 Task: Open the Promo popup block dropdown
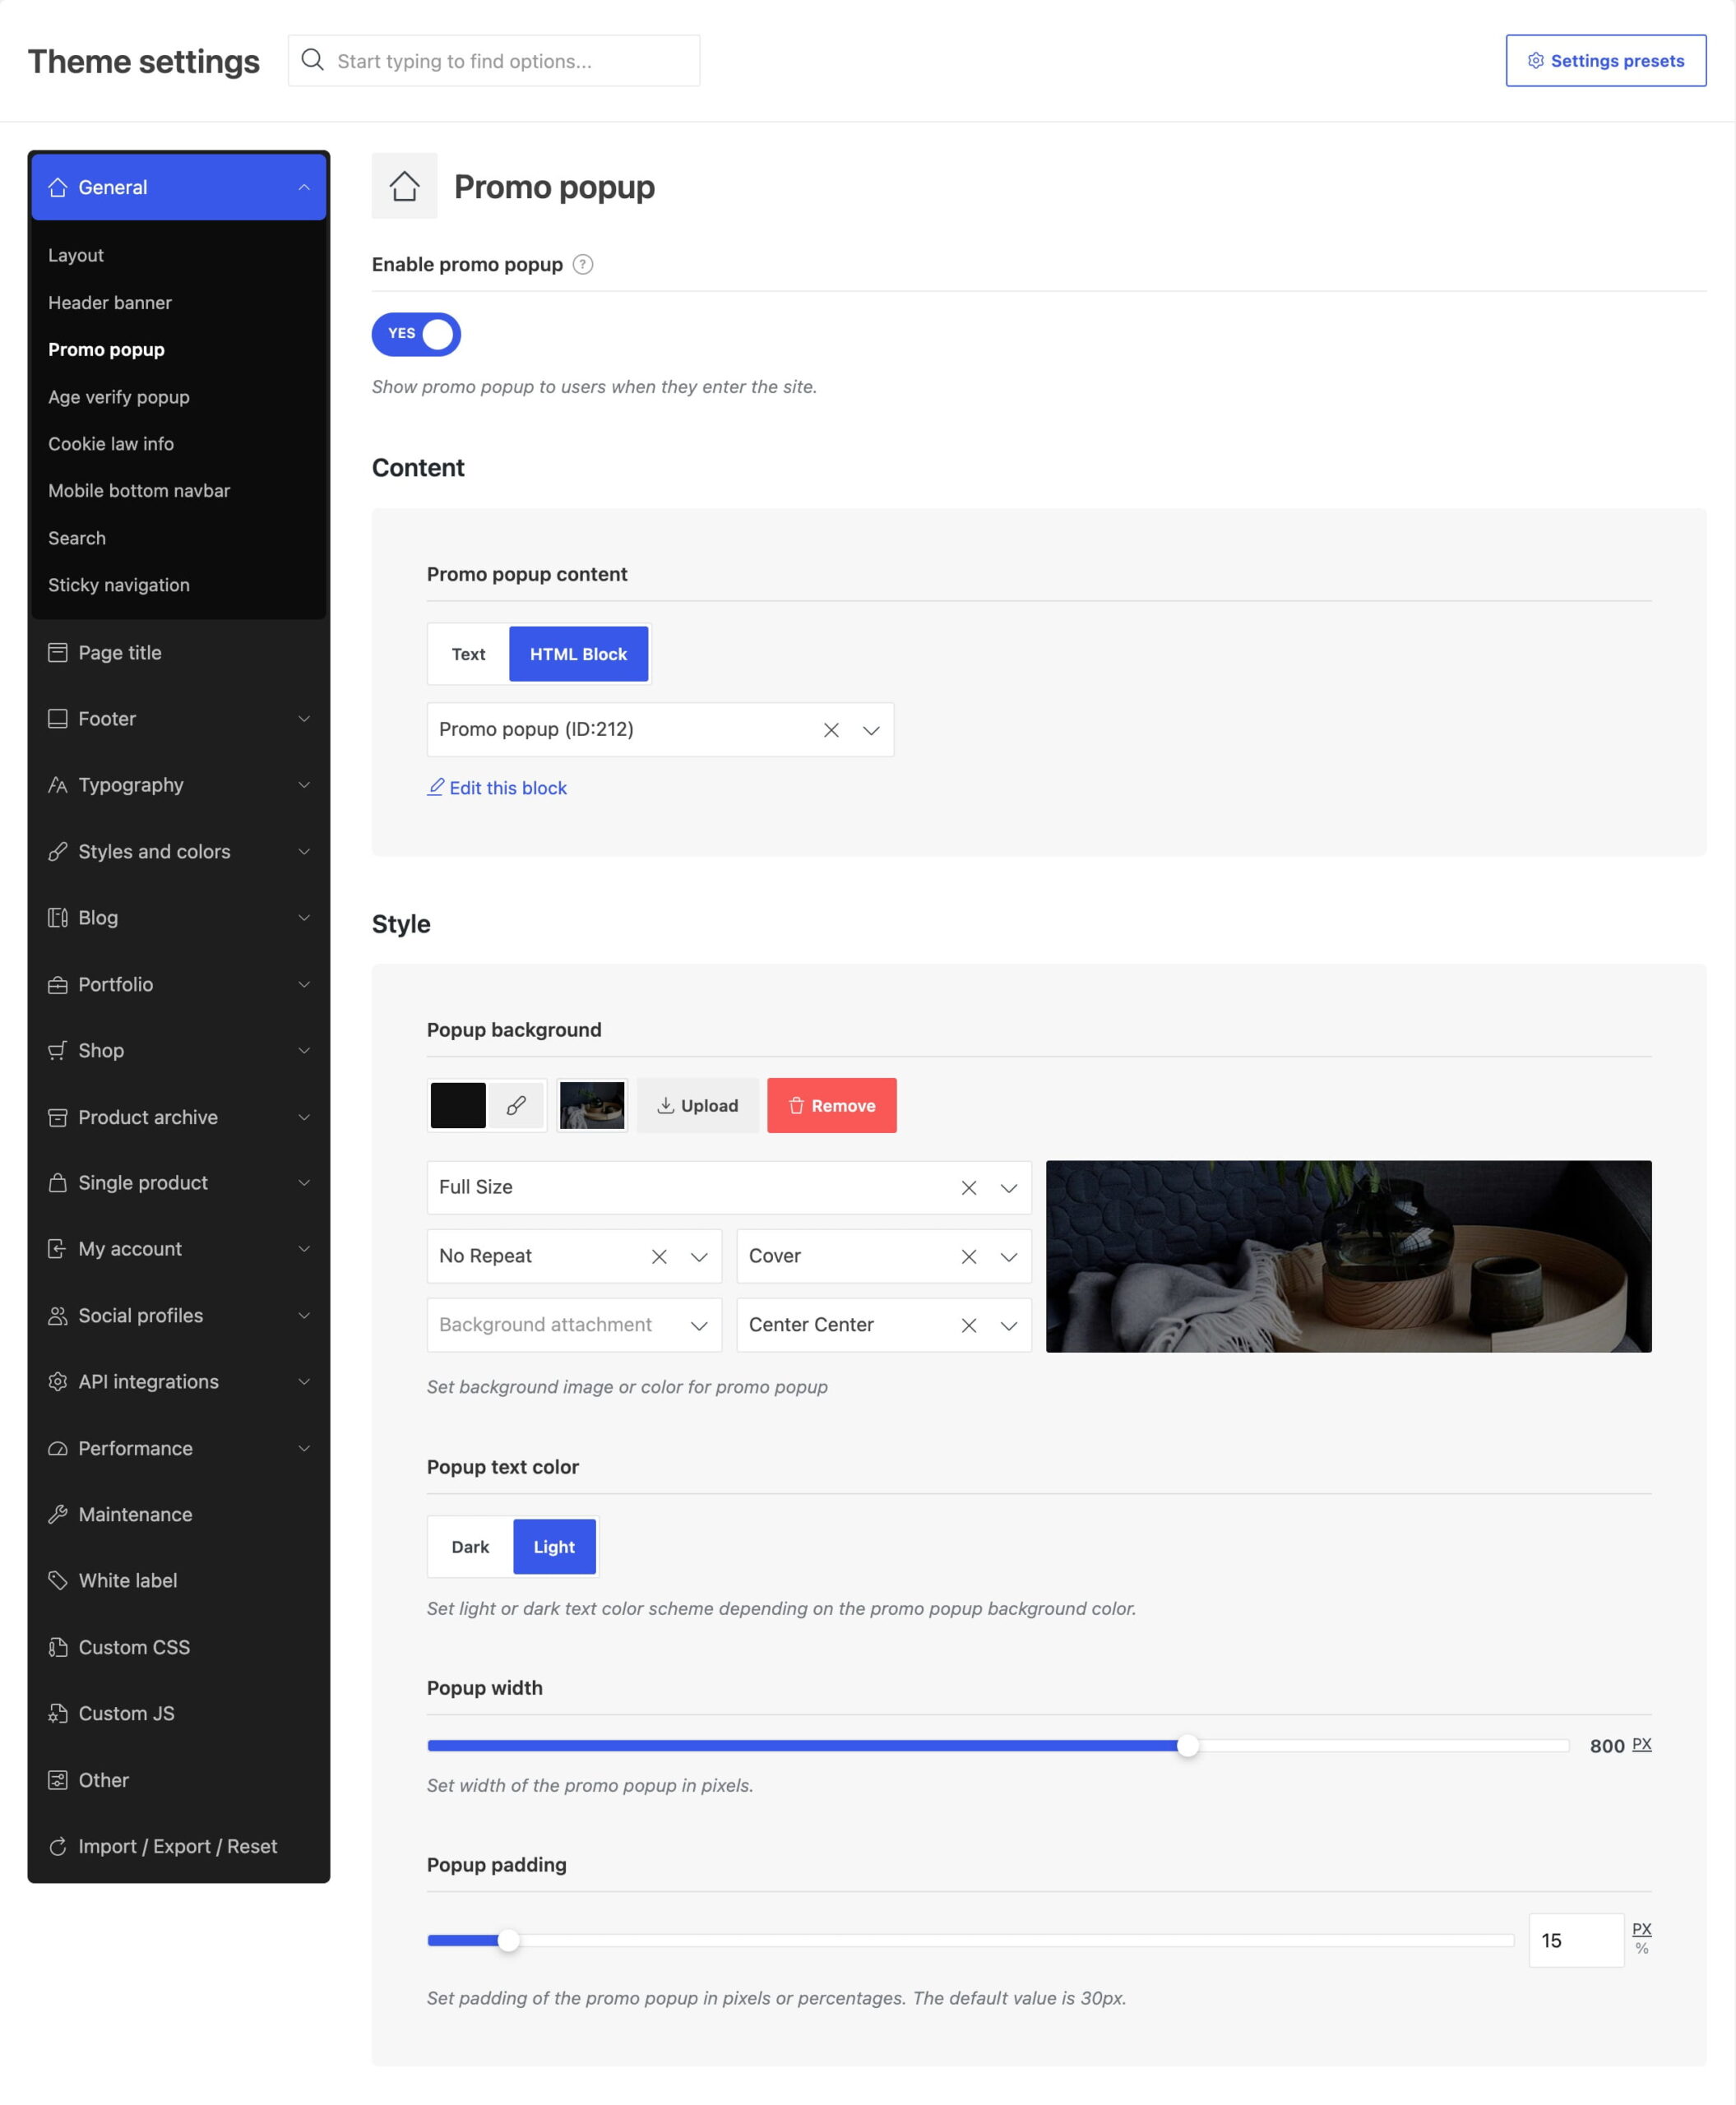(x=871, y=730)
